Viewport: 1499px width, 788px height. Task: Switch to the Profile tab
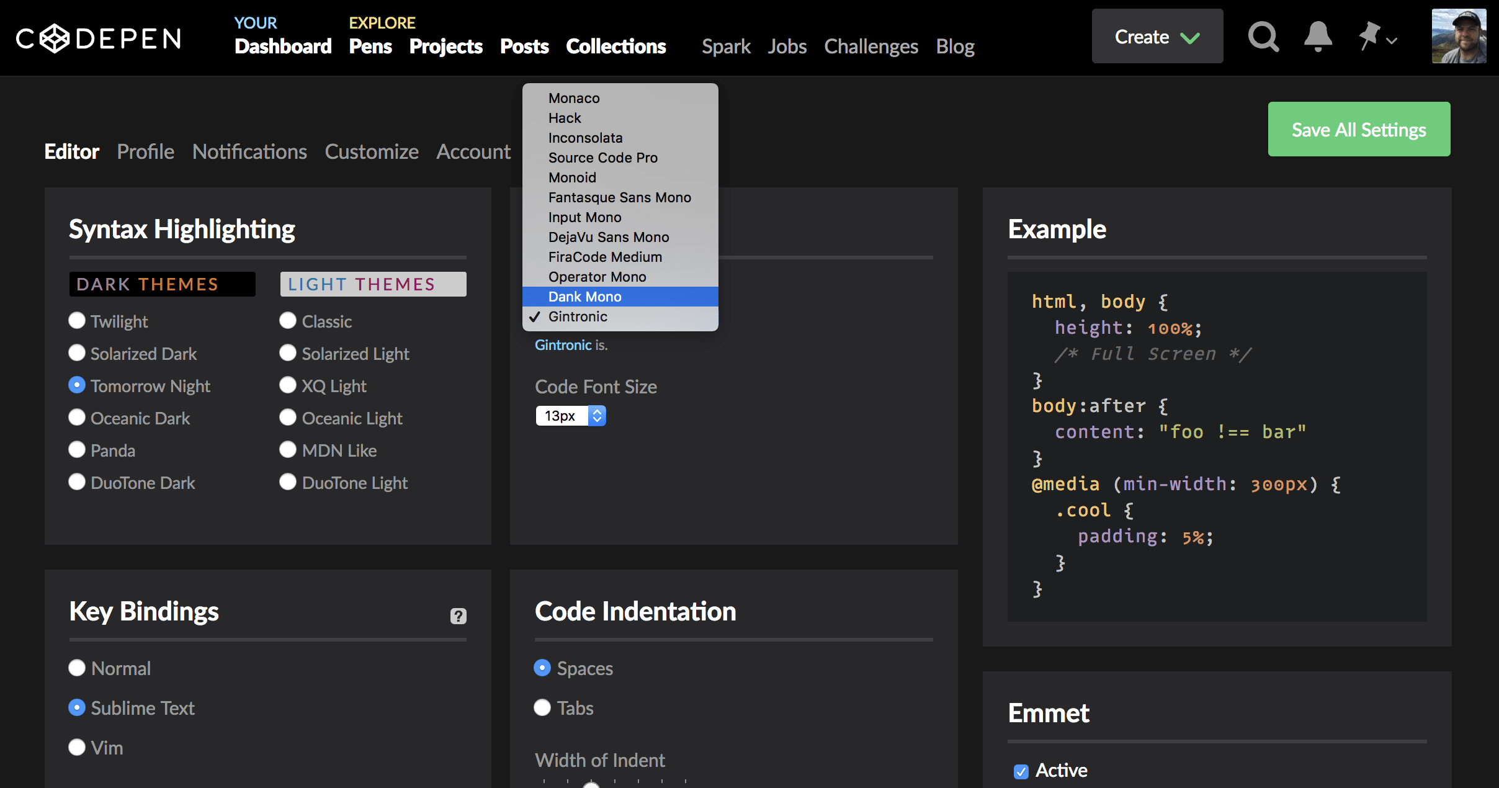145,151
